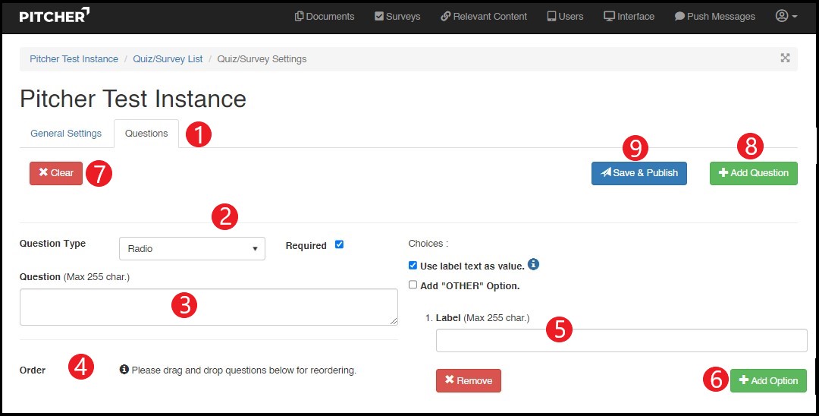Screen dimensions: 819x416
Task: Select the Questions tab
Action: (x=146, y=134)
